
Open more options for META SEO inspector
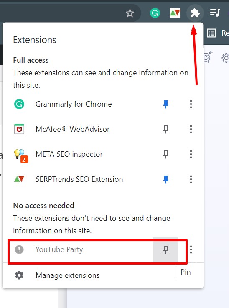click(191, 154)
